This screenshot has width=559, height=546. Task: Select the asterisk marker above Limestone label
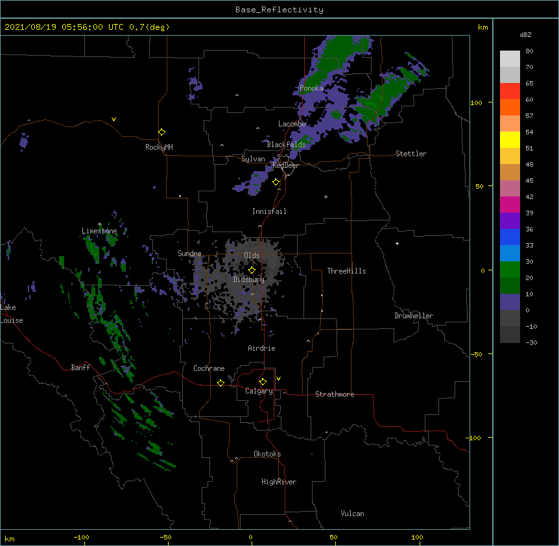tap(100, 224)
